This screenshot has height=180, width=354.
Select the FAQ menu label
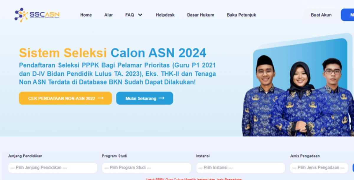[130, 15]
